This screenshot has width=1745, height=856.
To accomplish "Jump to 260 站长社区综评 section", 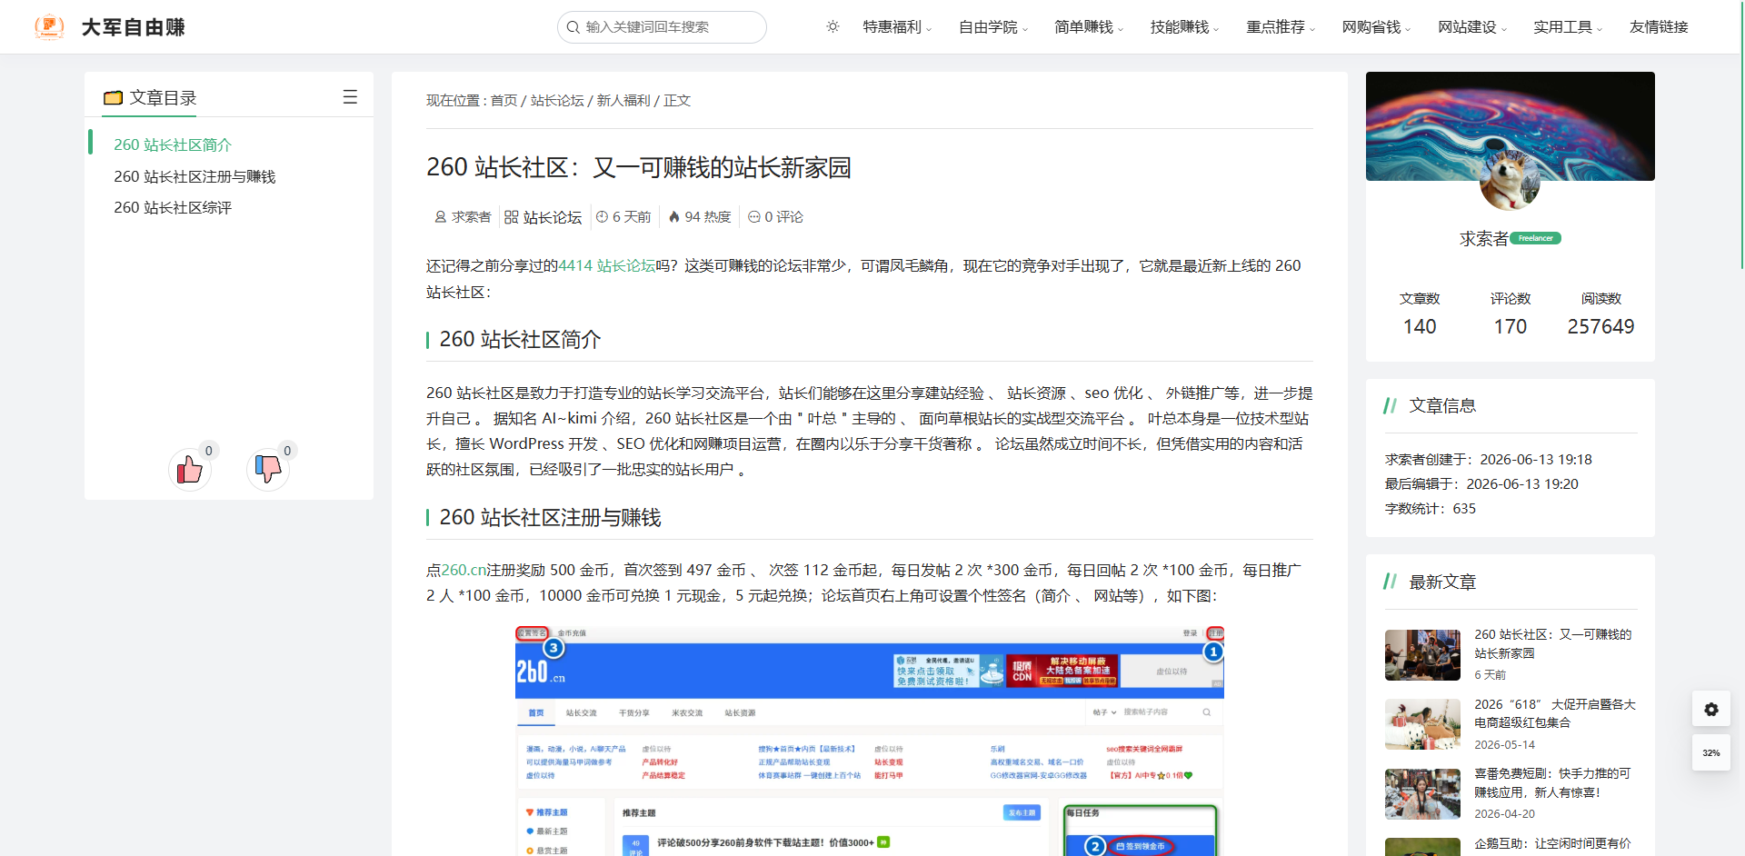I will click(173, 207).
